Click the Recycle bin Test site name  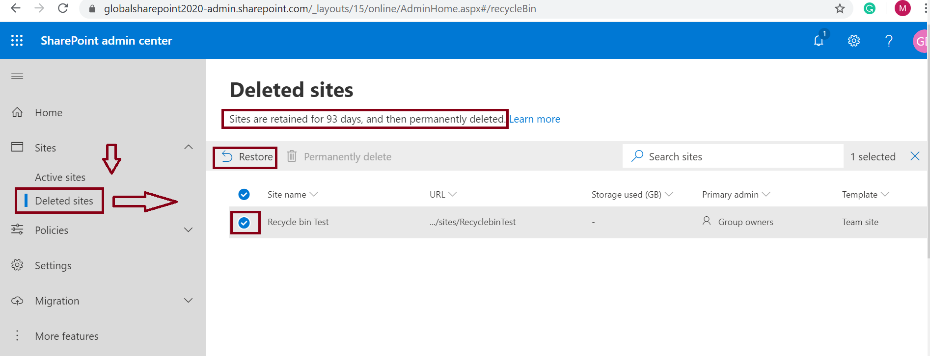point(298,222)
